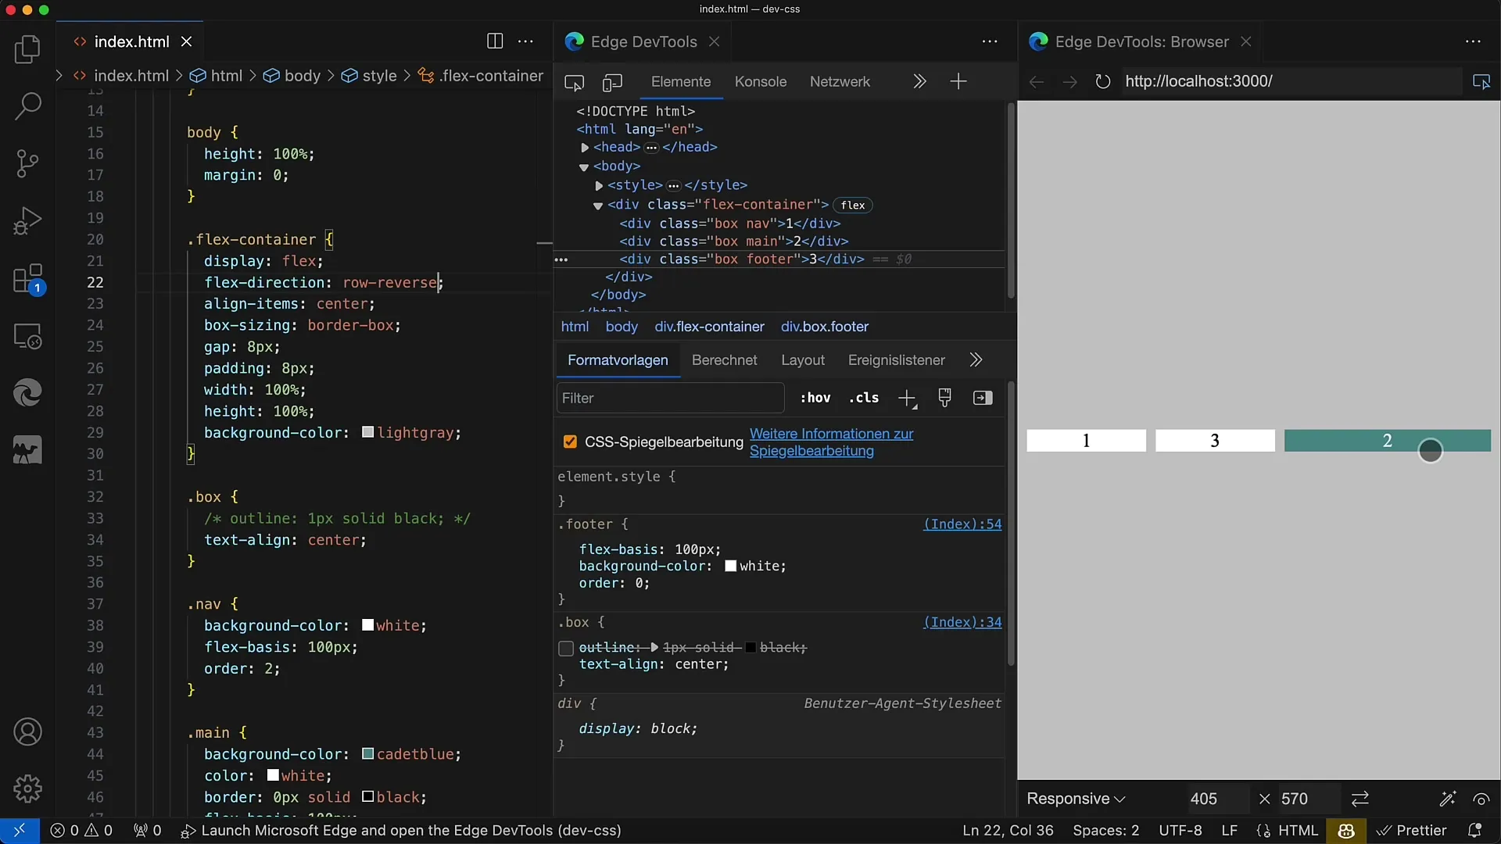
Task: Open Run and Debug view
Action: [x=27, y=221]
